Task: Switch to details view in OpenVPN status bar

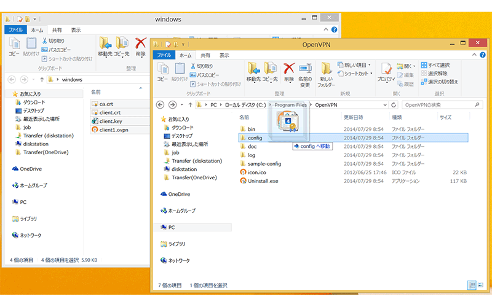Action: tap(470, 285)
